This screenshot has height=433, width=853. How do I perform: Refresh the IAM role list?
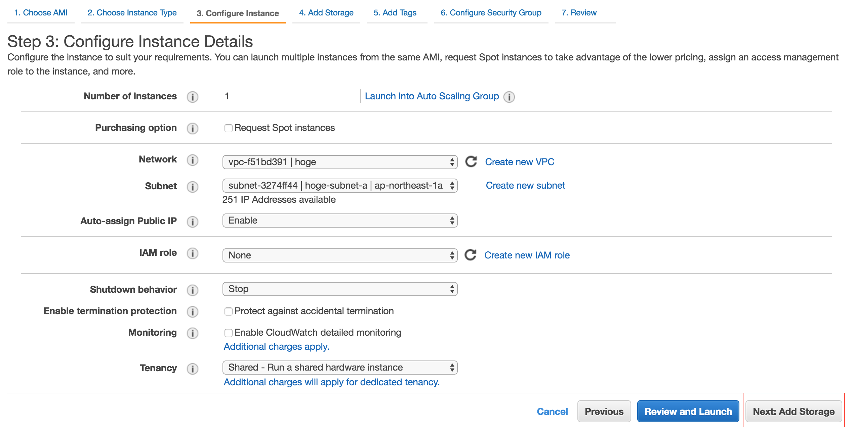(470, 255)
